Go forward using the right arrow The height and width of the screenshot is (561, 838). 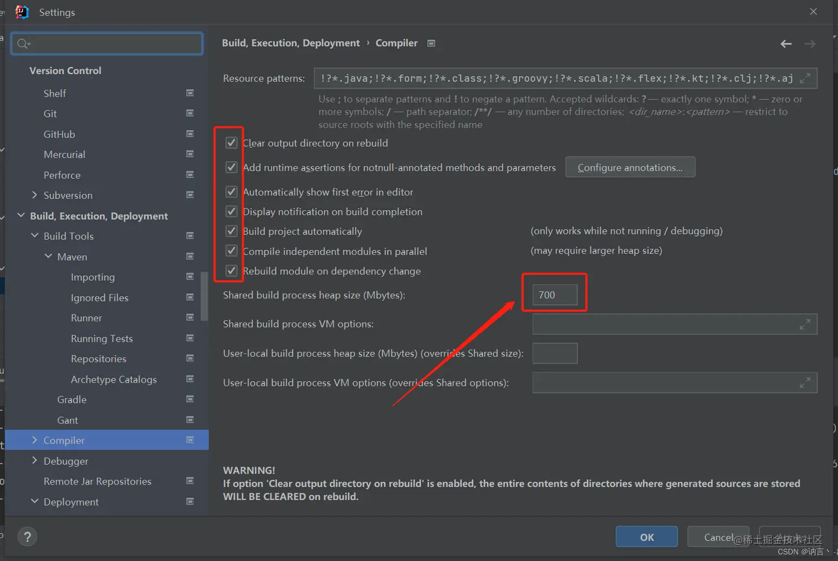[810, 44]
